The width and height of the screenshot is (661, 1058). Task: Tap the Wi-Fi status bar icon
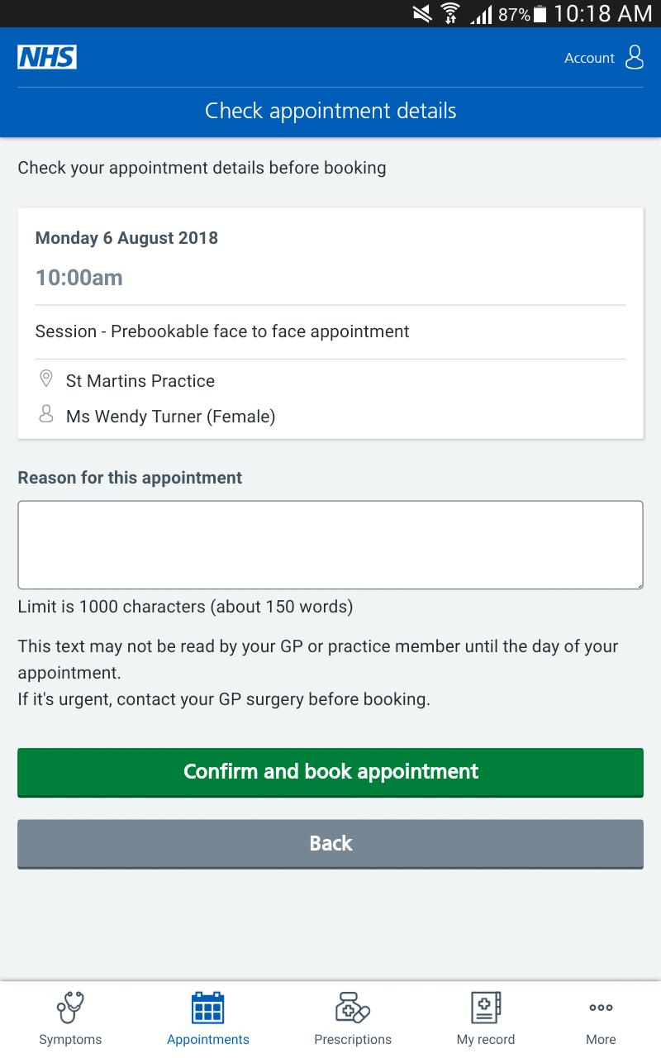[x=450, y=13]
